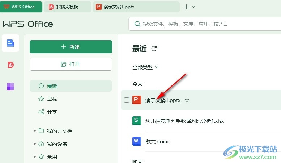Click the WPS Office logo text
Viewport: 281px width, 163px height.
[28, 24]
